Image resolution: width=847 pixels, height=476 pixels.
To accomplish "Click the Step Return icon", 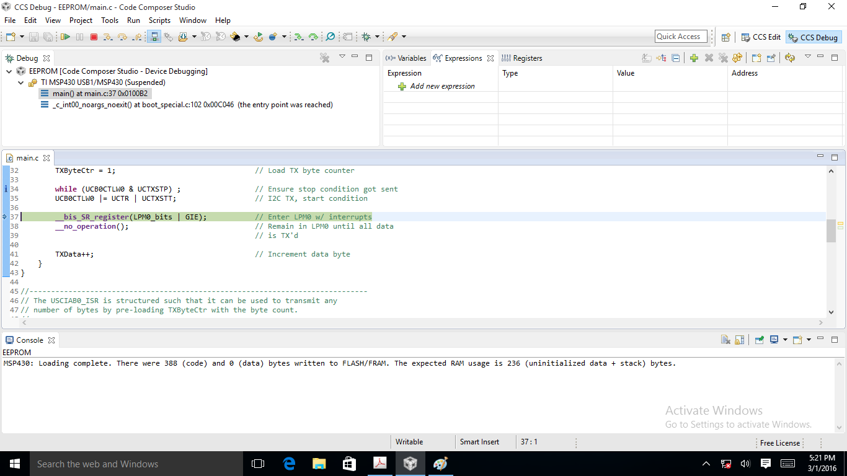I will click(137, 37).
